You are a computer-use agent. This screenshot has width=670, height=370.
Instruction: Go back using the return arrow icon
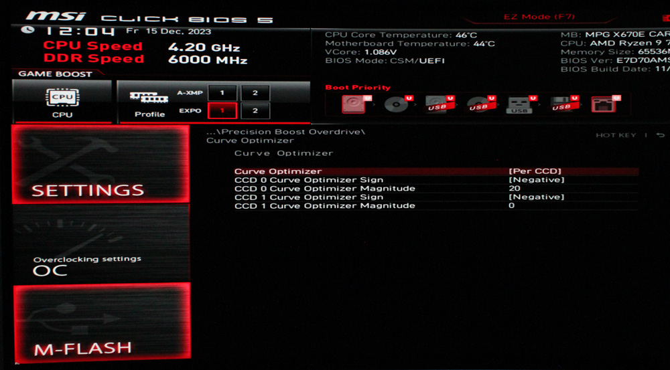[661, 135]
